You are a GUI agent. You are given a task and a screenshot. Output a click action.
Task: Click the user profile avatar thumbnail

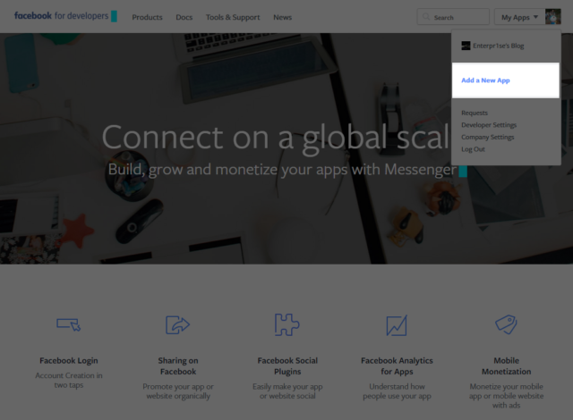pos(553,17)
